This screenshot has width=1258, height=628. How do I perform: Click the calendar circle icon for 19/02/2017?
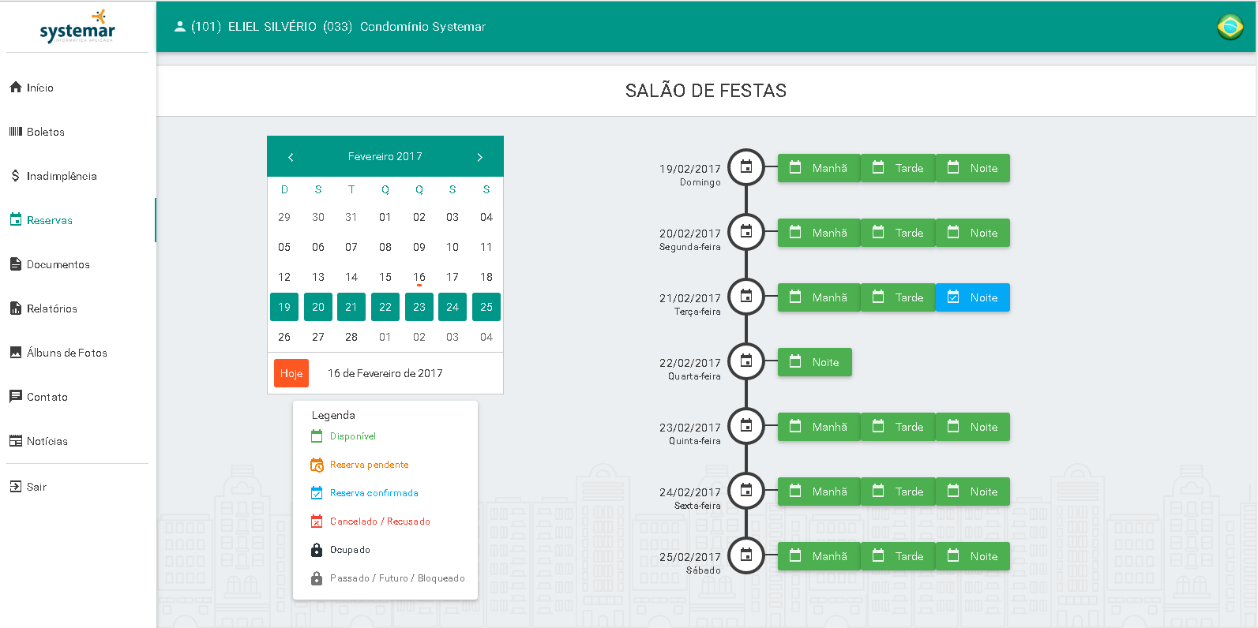tap(746, 167)
